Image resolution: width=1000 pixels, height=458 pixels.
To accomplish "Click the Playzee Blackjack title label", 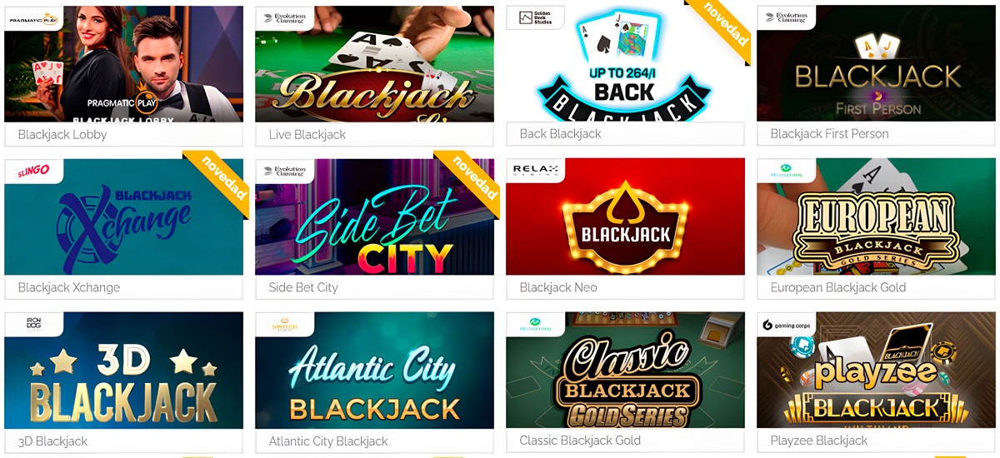I will point(819,441).
